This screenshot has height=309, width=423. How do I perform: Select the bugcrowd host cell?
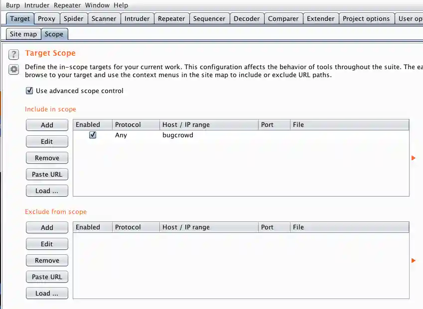[x=209, y=135]
